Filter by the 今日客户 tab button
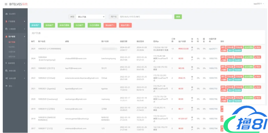Screen dimensions: 268x133 [x=79, y=25]
